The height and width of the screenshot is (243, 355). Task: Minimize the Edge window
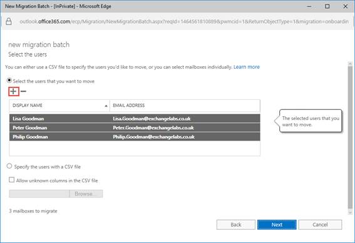[x=309, y=6]
